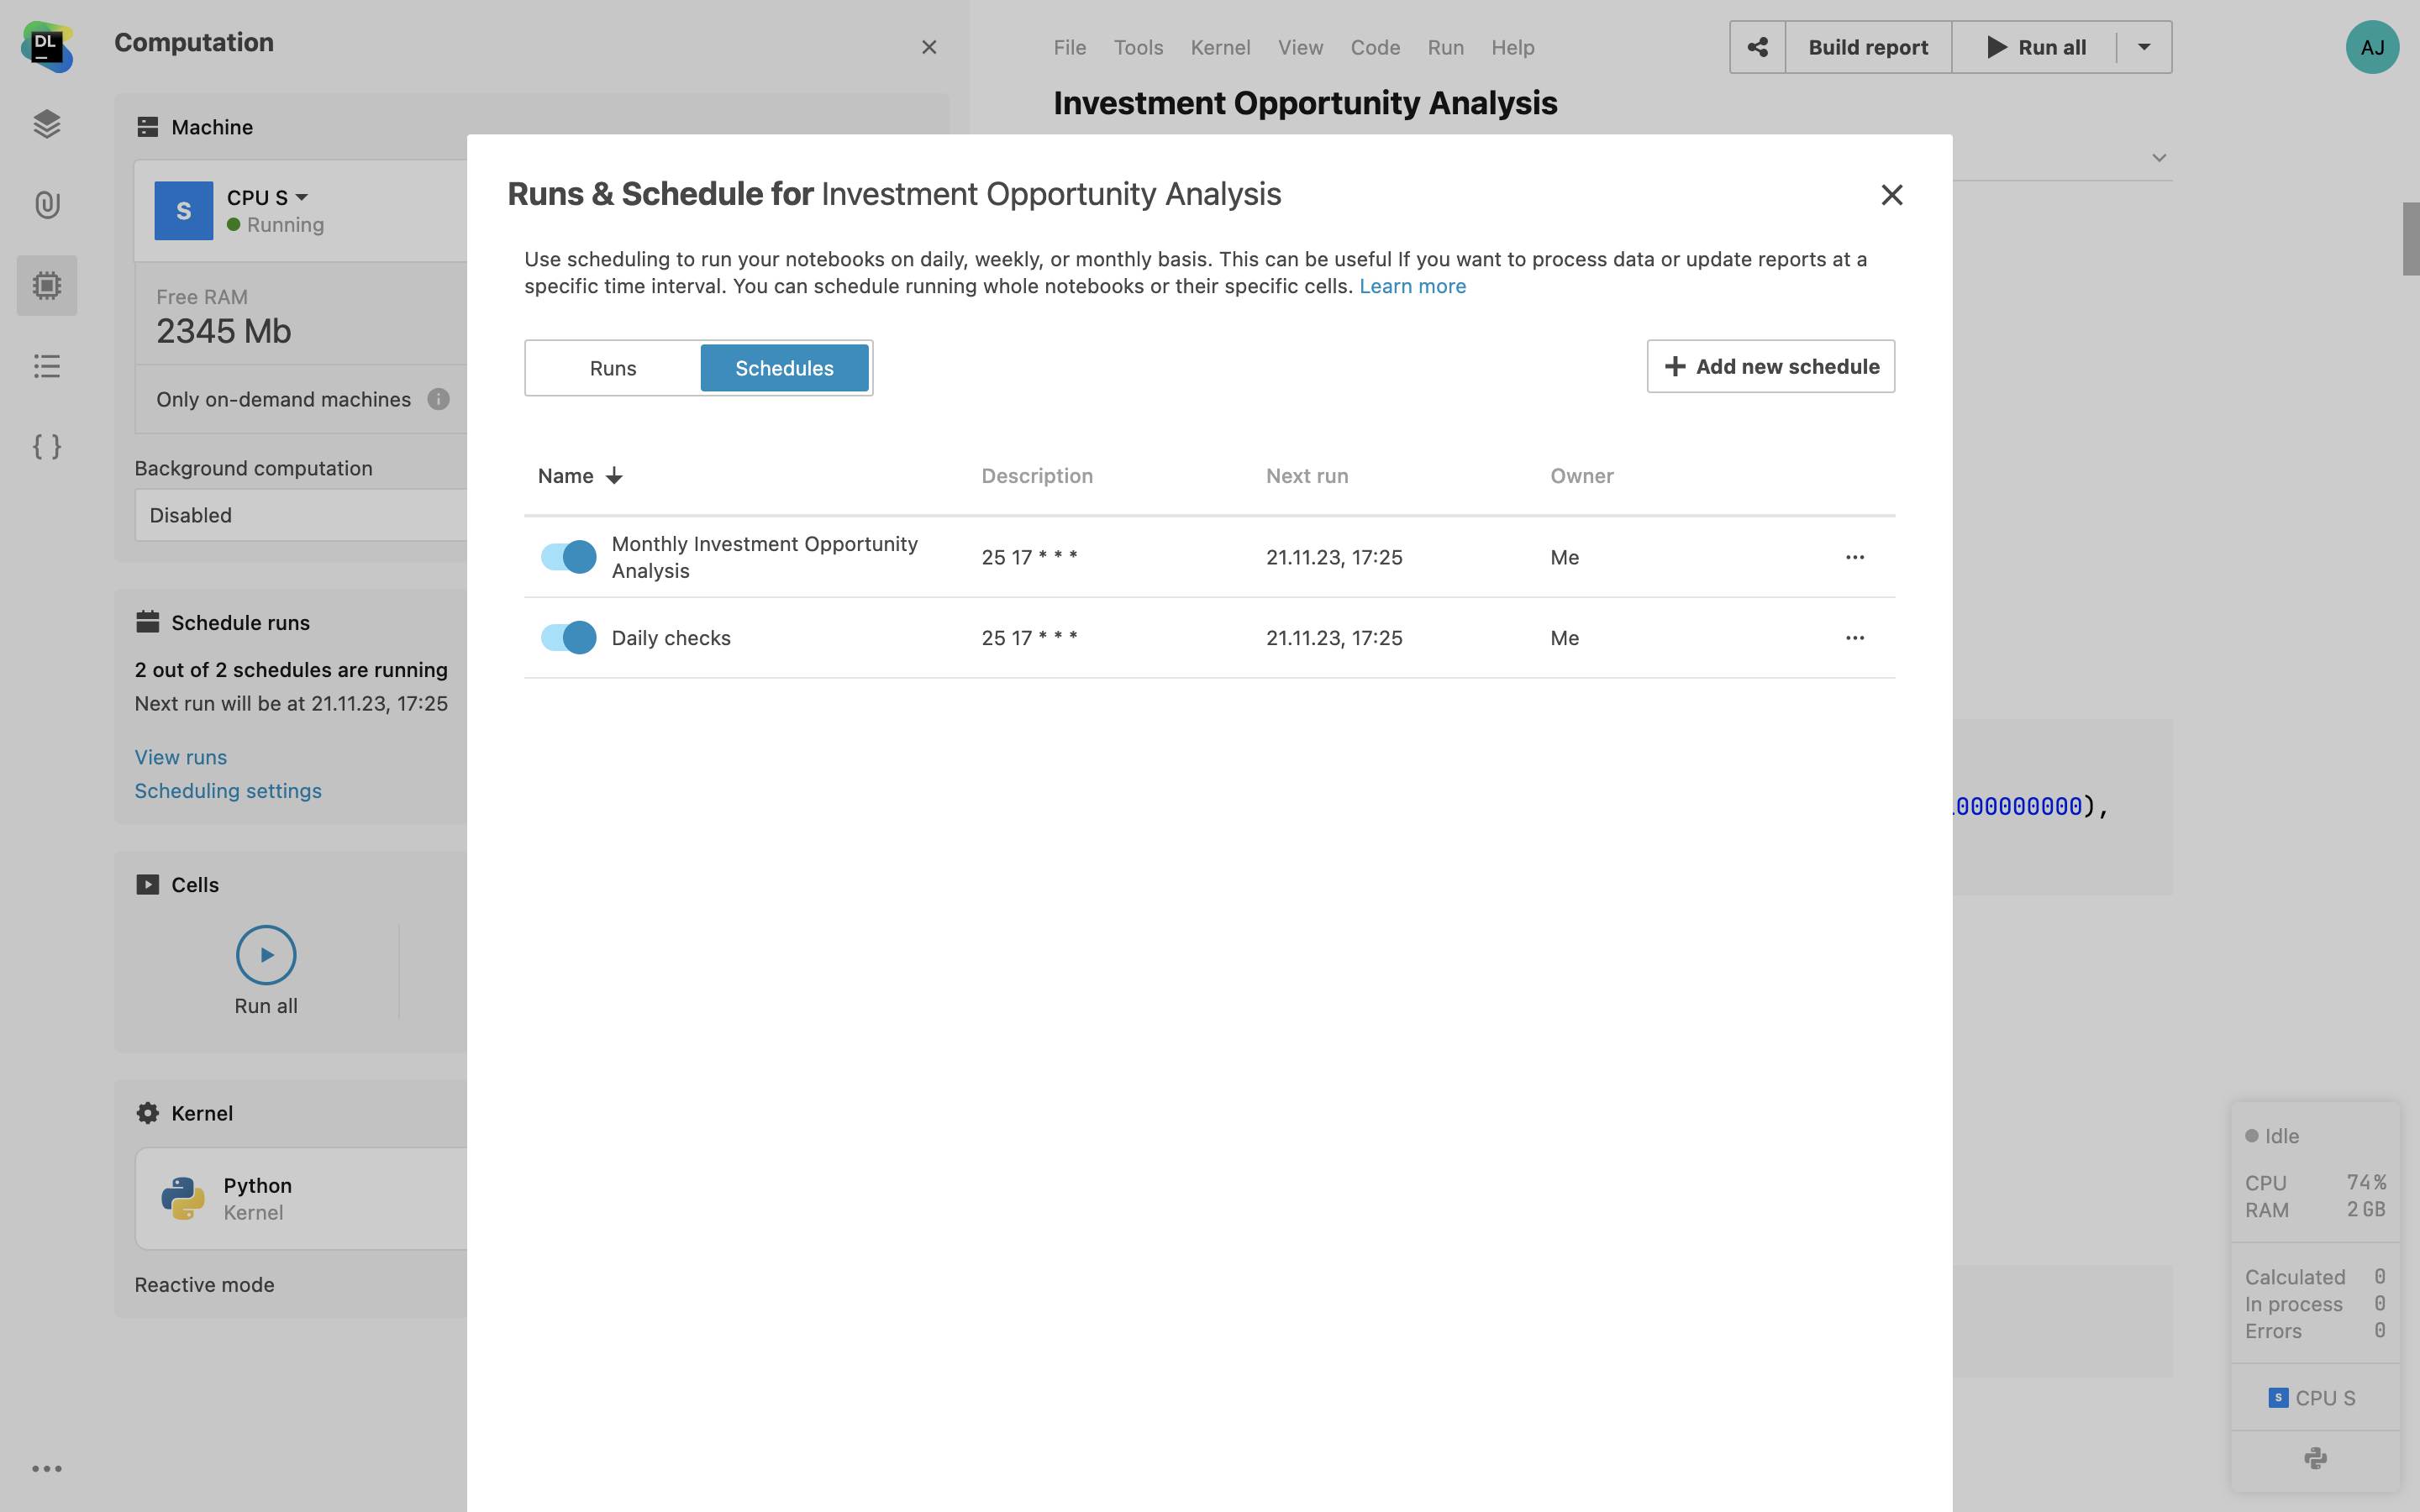Toggle off the Daily checks schedule
This screenshot has width=2420, height=1512.
click(x=568, y=638)
